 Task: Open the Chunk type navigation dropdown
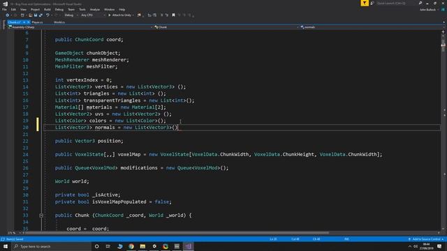pos(226,27)
